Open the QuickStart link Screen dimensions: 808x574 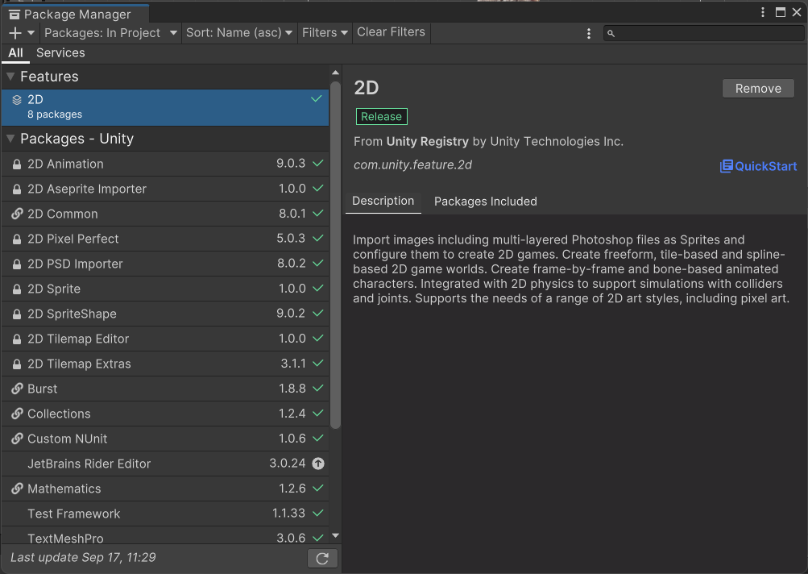[759, 166]
